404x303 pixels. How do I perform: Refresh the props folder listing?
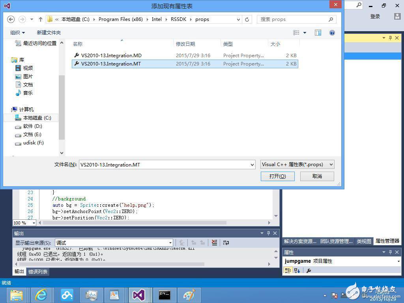[247, 19]
